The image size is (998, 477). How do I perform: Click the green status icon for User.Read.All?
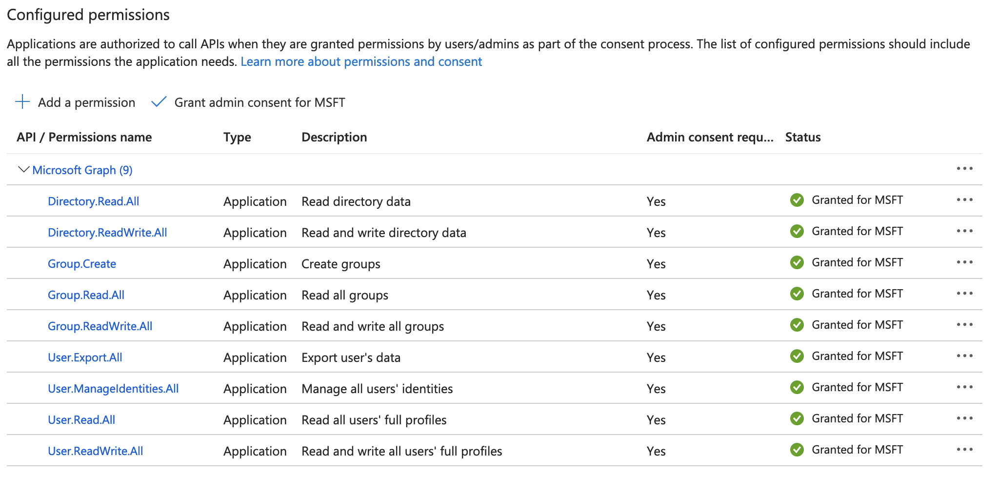click(x=797, y=418)
